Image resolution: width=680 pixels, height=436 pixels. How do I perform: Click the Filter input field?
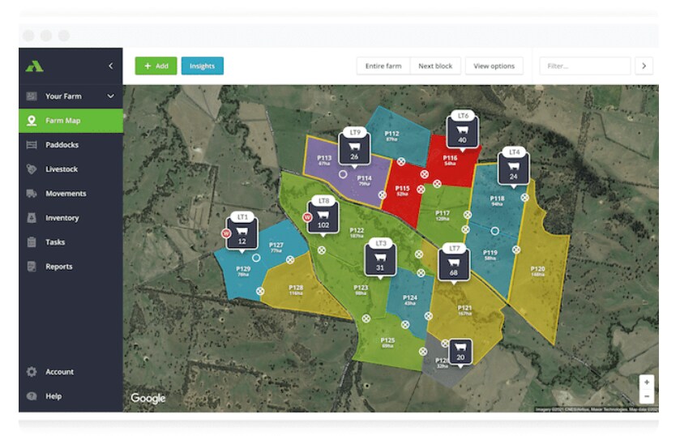tap(584, 66)
